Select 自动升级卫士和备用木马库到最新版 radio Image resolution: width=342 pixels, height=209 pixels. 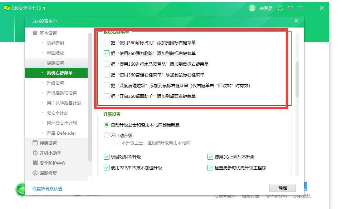(107, 125)
